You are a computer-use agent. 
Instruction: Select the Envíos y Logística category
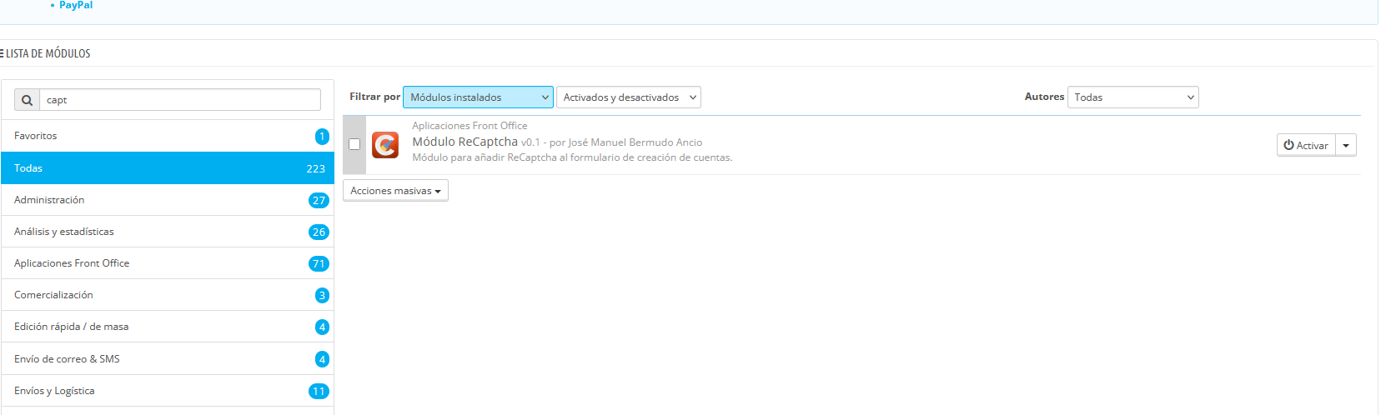pyautogui.click(x=168, y=391)
